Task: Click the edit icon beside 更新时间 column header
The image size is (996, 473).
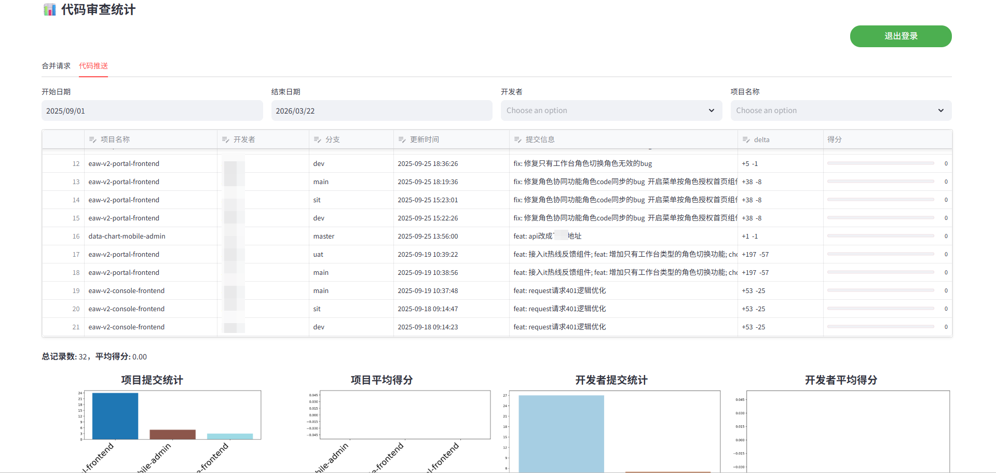Action: [402, 140]
